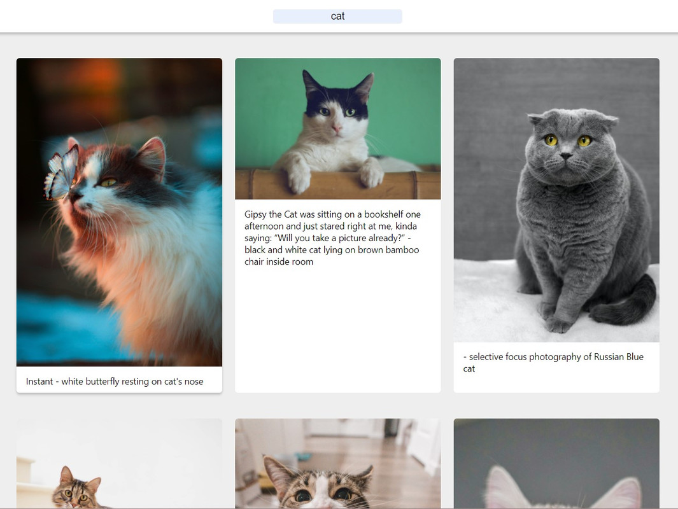Image resolution: width=678 pixels, height=509 pixels.
Task: Open the wide-eyed cat on wooden floor photo
Action: pos(337,463)
